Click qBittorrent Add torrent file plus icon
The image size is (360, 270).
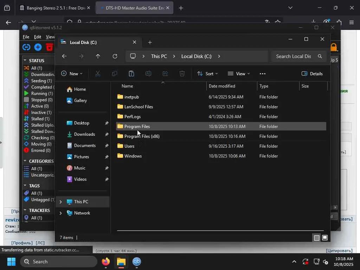(x=38, y=47)
